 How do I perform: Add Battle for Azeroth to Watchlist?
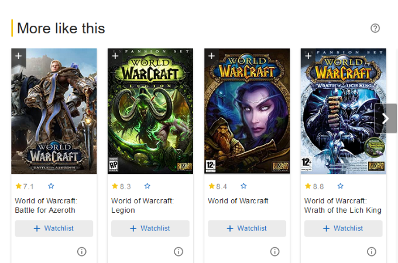point(54,229)
